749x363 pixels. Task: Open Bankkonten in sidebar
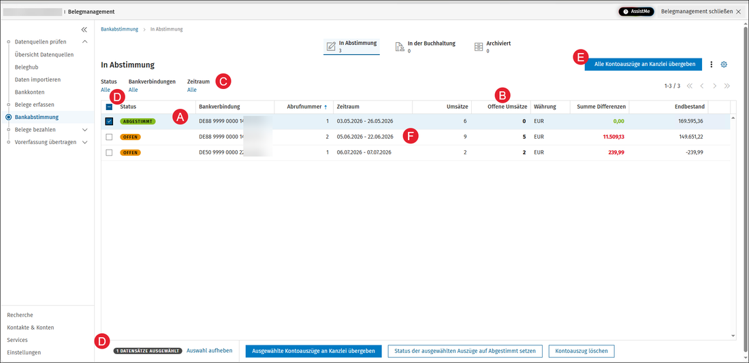[29, 92]
